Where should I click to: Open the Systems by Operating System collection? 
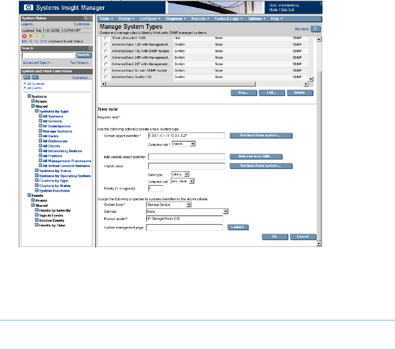(x=65, y=176)
